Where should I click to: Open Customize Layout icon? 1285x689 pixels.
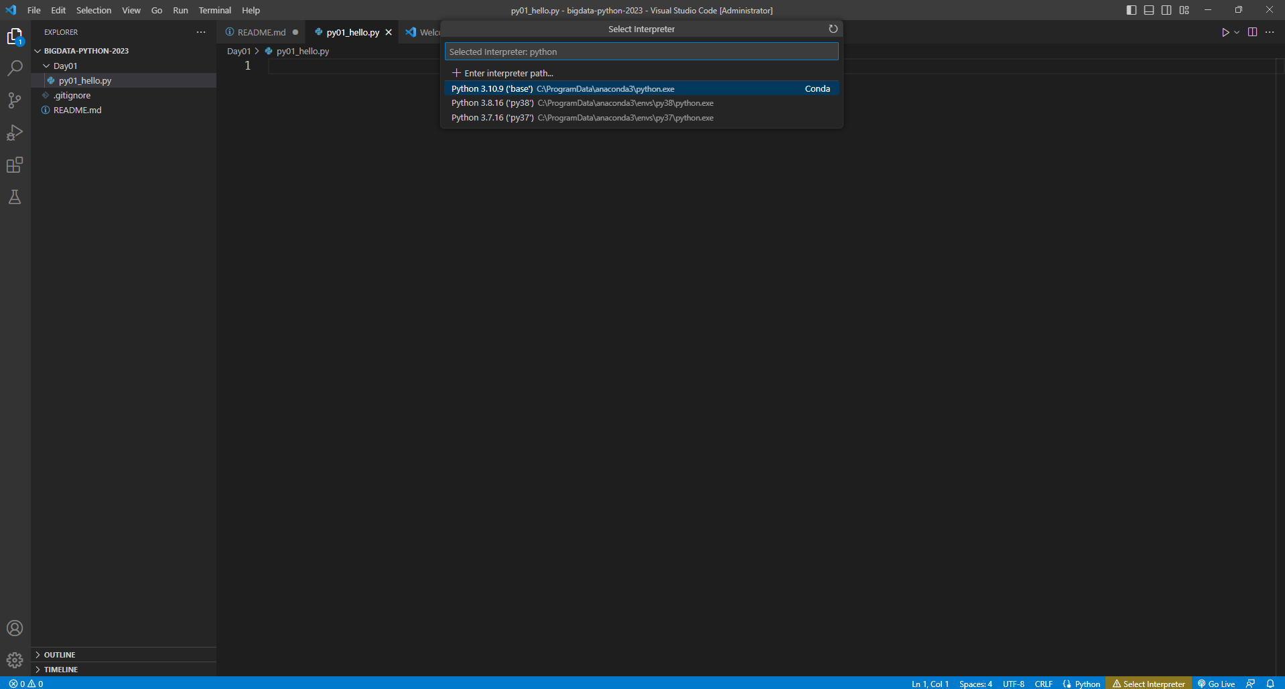tap(1185, 10)
